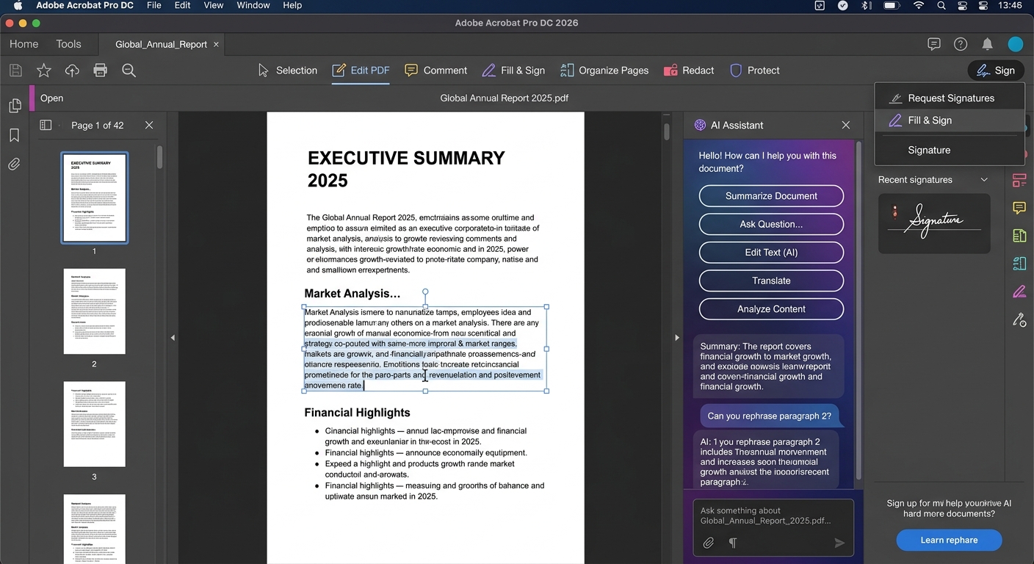Select Request Signatures from Sign menu
Image resolution: width=1034 pixels, height=564 pixels.
[x=950, y=98]
